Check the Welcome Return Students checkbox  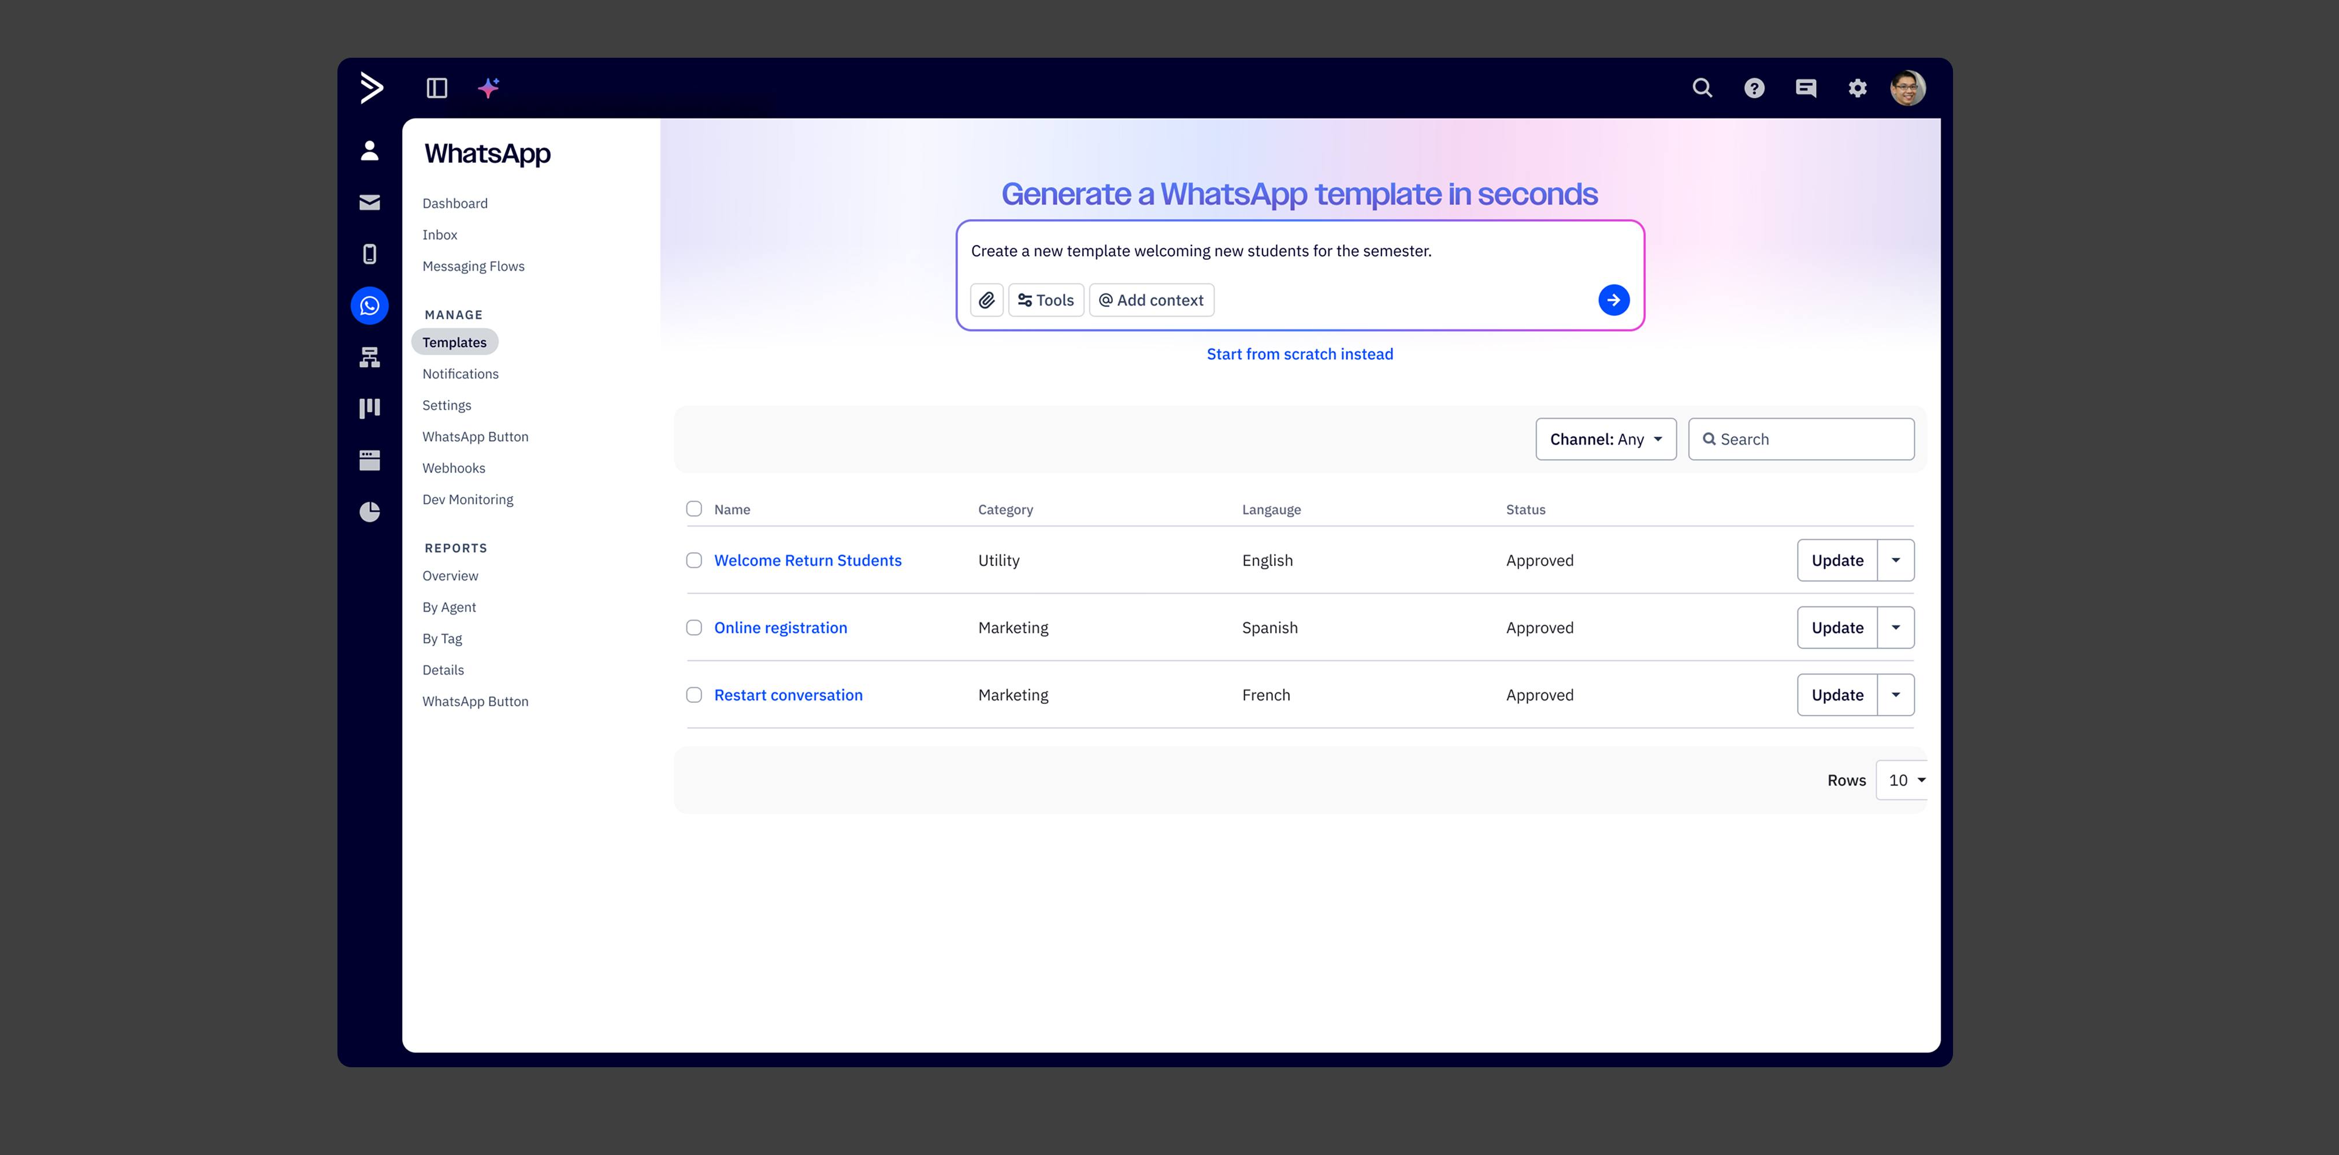pos(694,561)
